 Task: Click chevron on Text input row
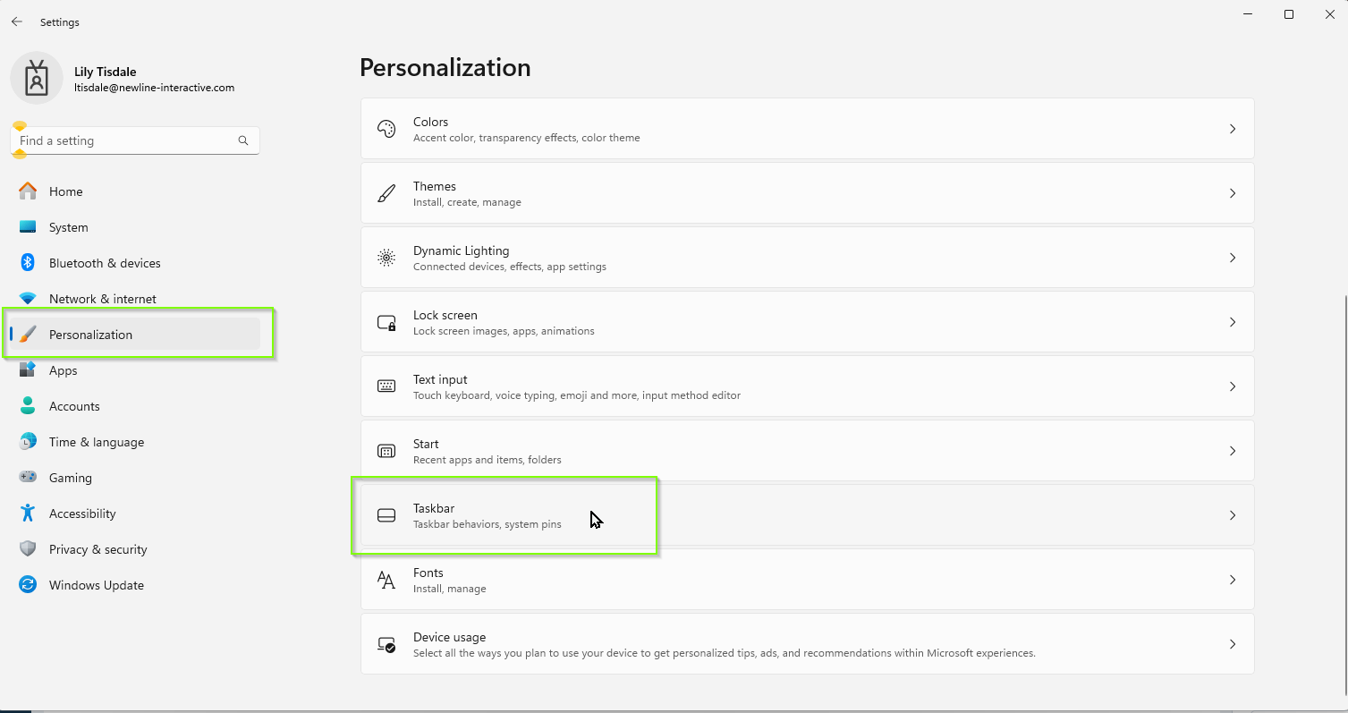click(1232, 386)
